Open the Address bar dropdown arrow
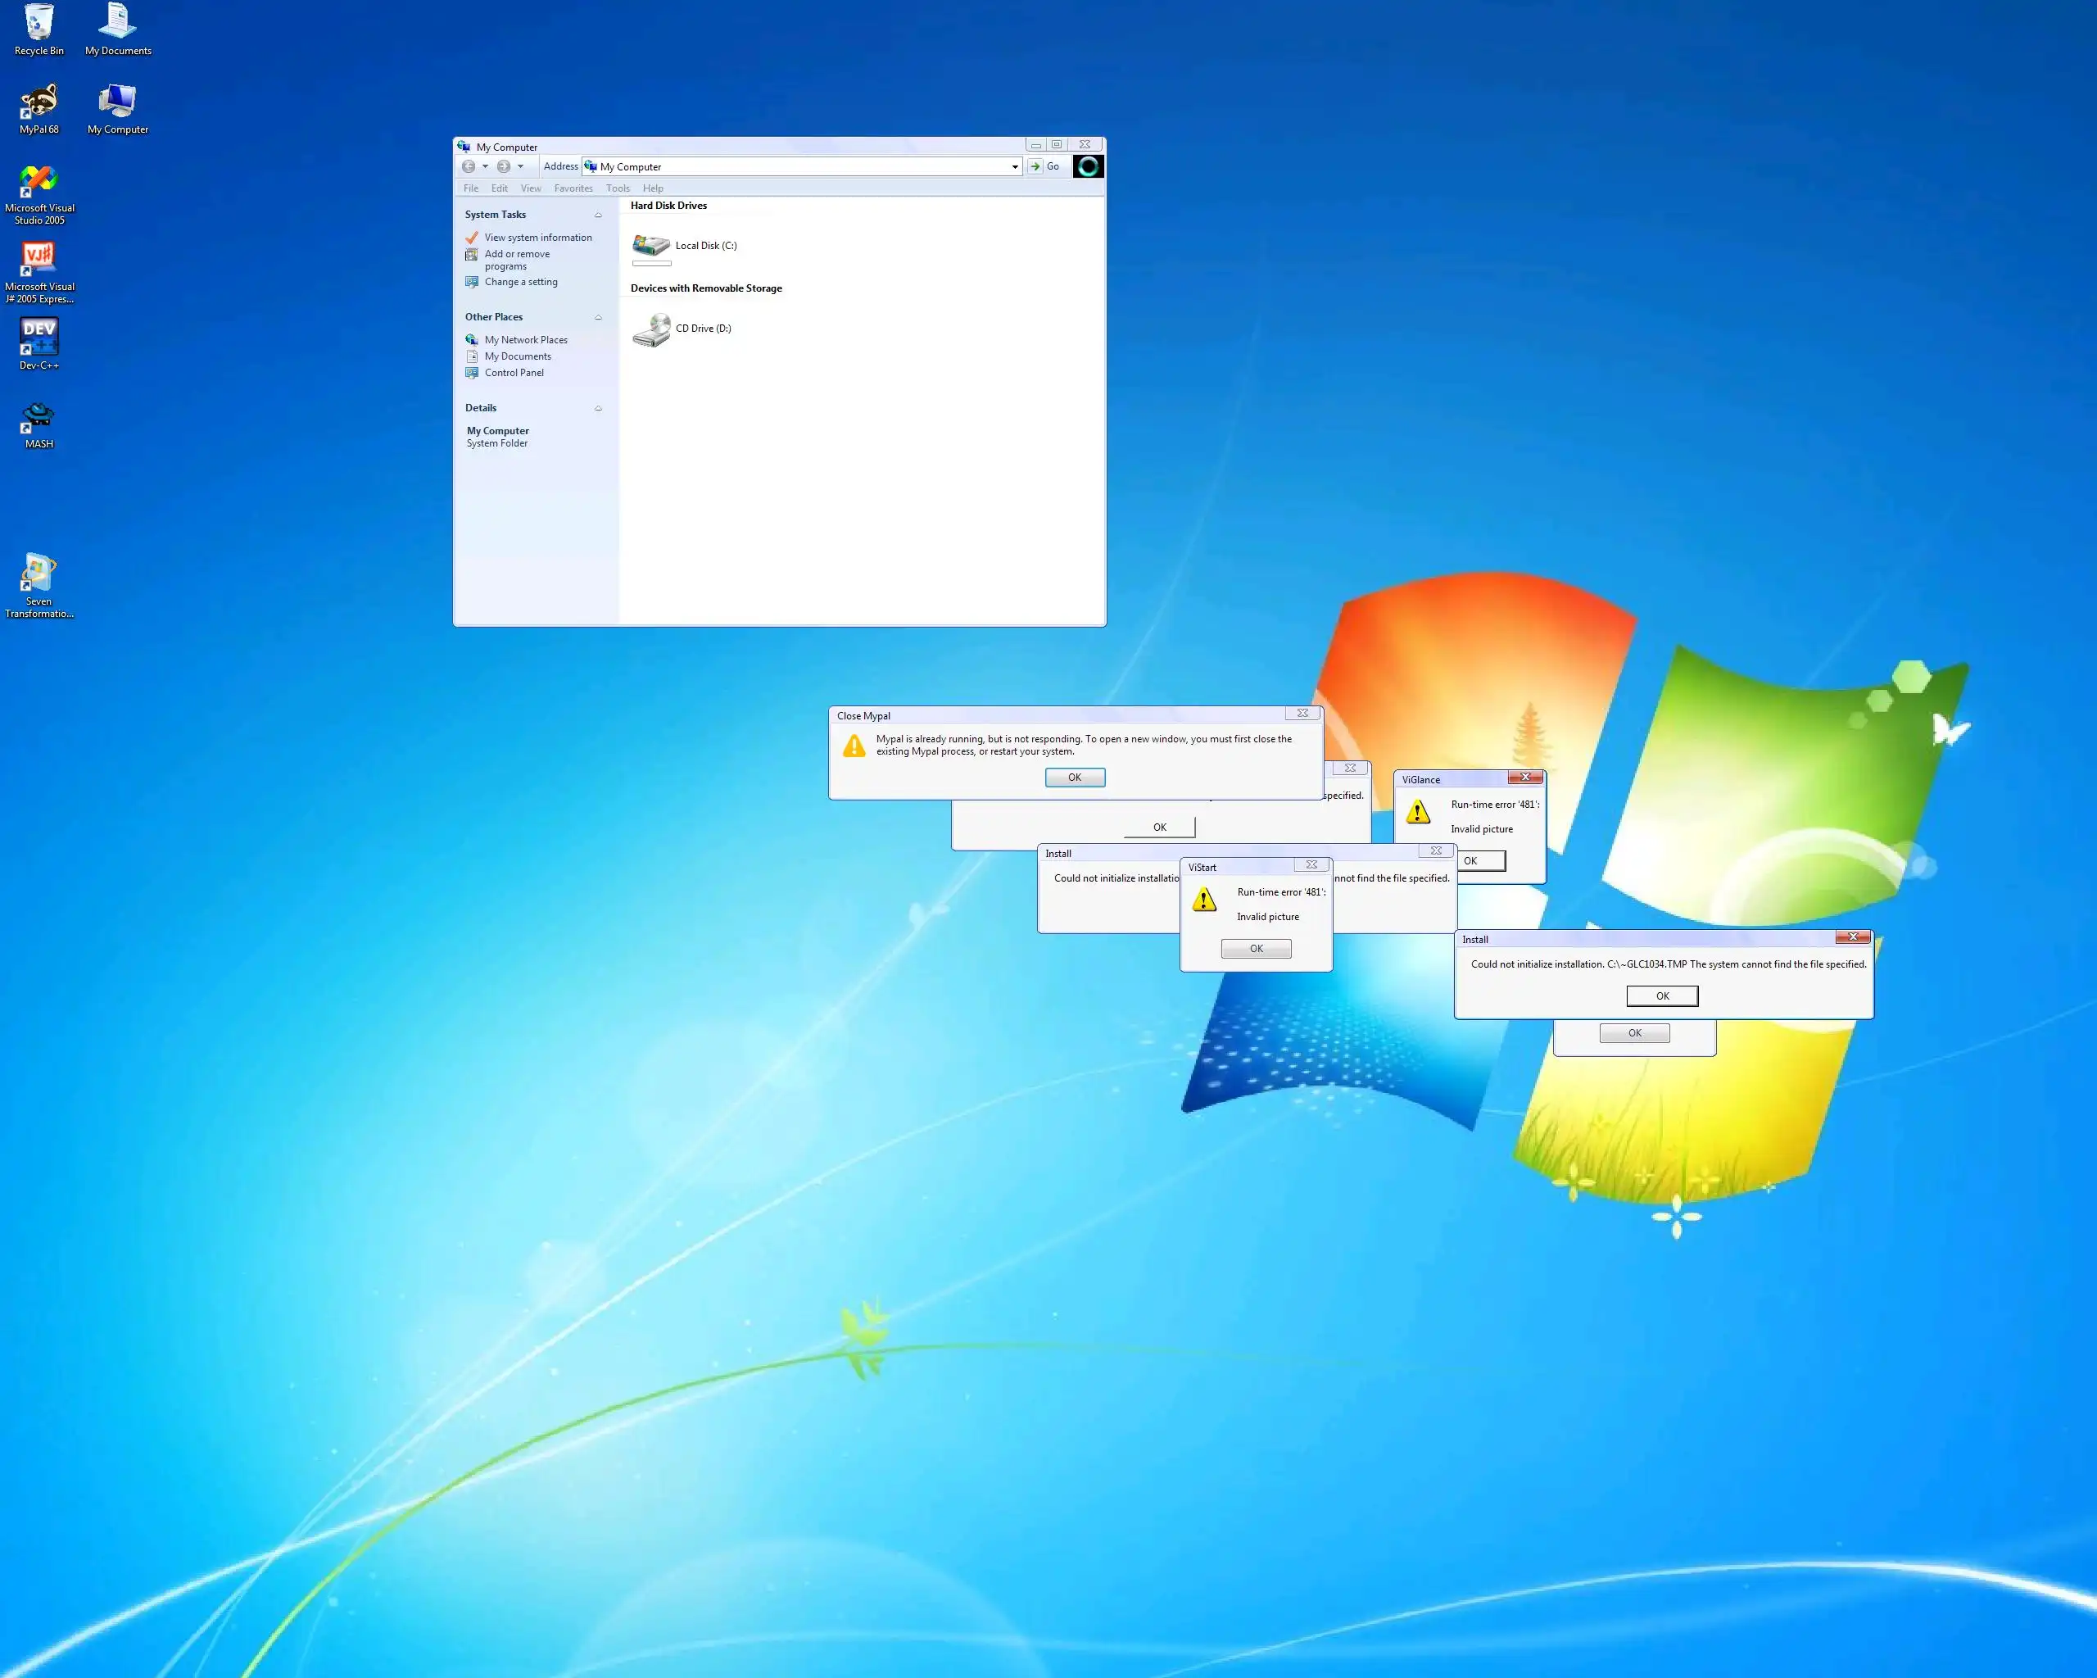Image resolution: width=2097 pixels, height=1678 pixels. (1014, 166)
